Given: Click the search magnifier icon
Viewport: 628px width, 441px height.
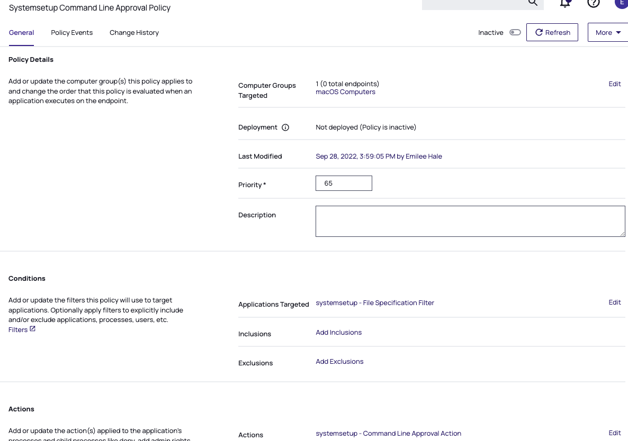Looking at the screenshot, I should coord(533,3).
